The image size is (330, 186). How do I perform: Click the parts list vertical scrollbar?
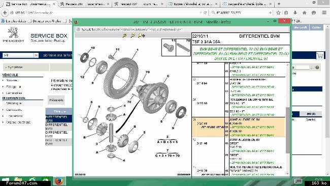[288, 119]
